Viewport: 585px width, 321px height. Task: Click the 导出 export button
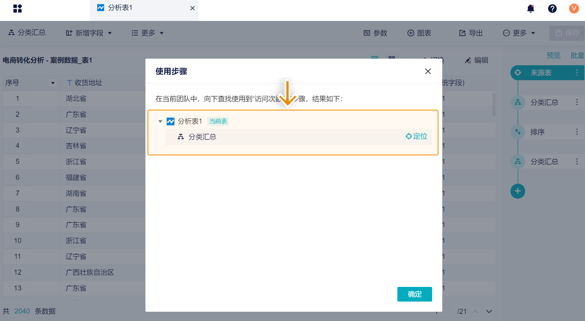pos(471,33)
